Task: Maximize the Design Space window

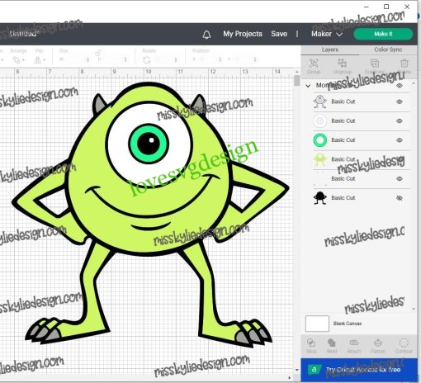Action: [x=386, y=7]
